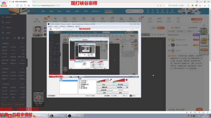Adjust the microphone volume bar in OBS

tap(103, 80)
